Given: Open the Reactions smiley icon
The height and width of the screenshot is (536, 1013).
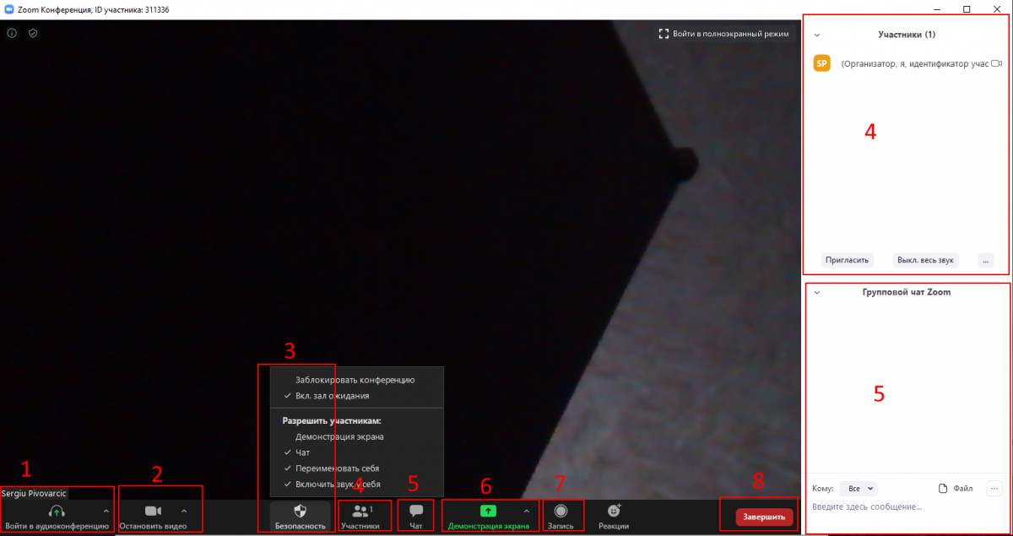Looking at the screenshot, I should (x=614, y=511).
